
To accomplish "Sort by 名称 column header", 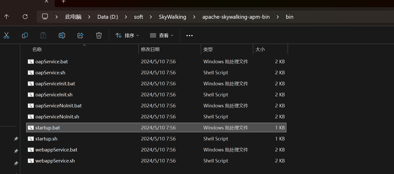I will [x=37, y=49].
